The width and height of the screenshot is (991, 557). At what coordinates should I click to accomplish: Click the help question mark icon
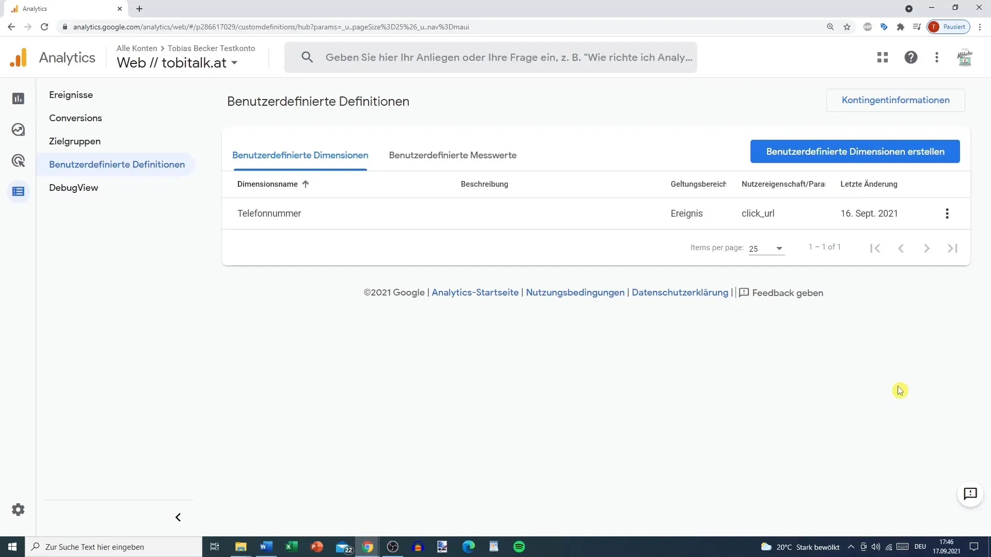(x=910, y=57)
